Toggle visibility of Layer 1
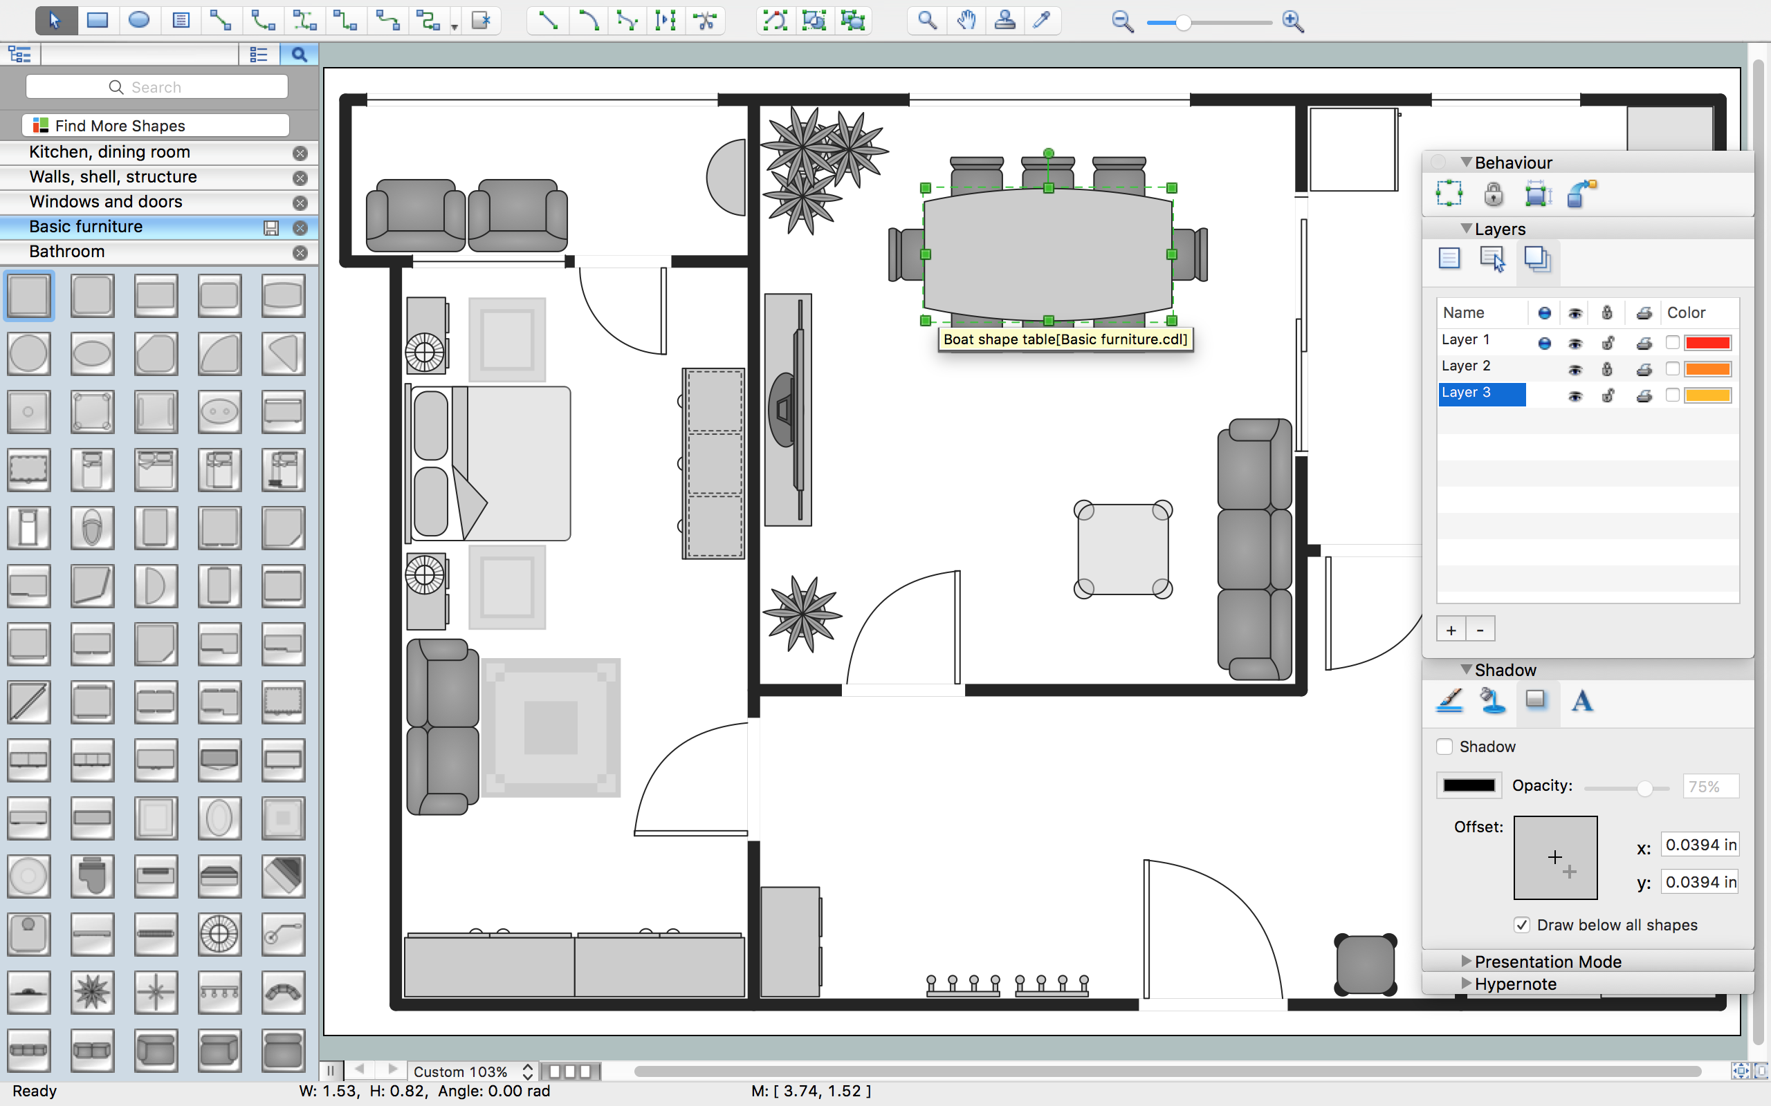The width and height of the screenshot is (1771, 1106). (x=1576, y=339)
